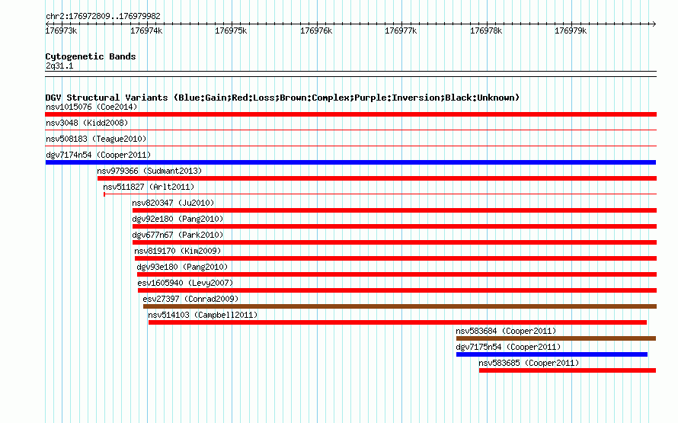
Task: Select the nsv1015076 red loss bar
Action: 350,114
